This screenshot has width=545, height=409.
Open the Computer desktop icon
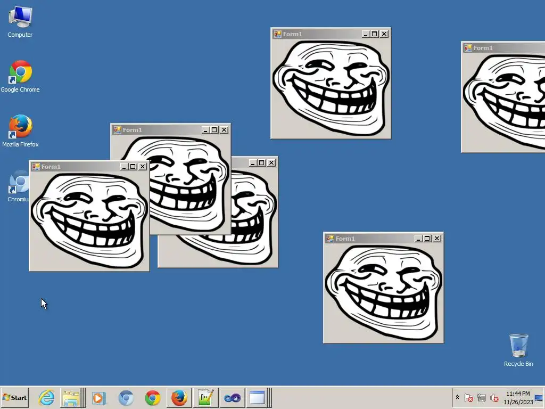20,21
